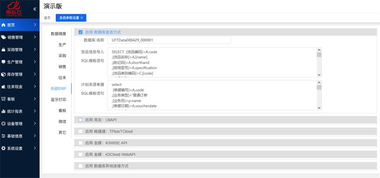Open the 微信 settings tab
Viewport: 380px width, 178px height.
(62, 122)
